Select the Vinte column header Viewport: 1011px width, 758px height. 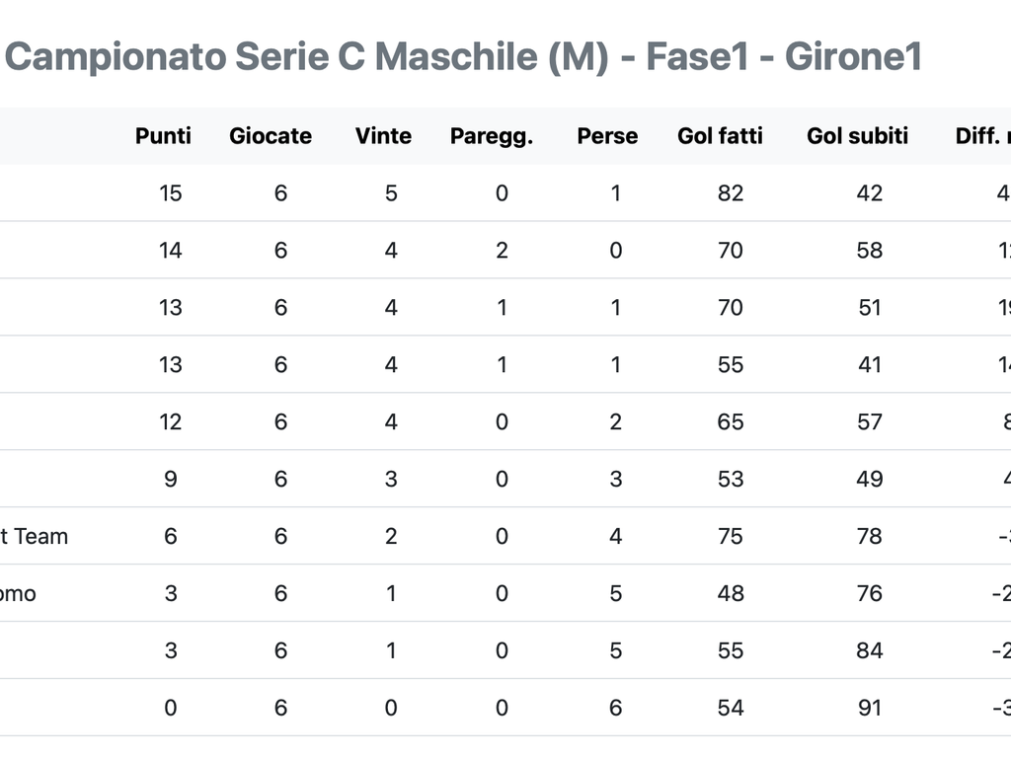(384, 136)
